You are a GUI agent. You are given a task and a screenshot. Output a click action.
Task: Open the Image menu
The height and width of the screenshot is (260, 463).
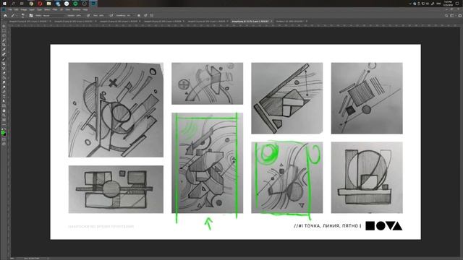coord(24,9)
